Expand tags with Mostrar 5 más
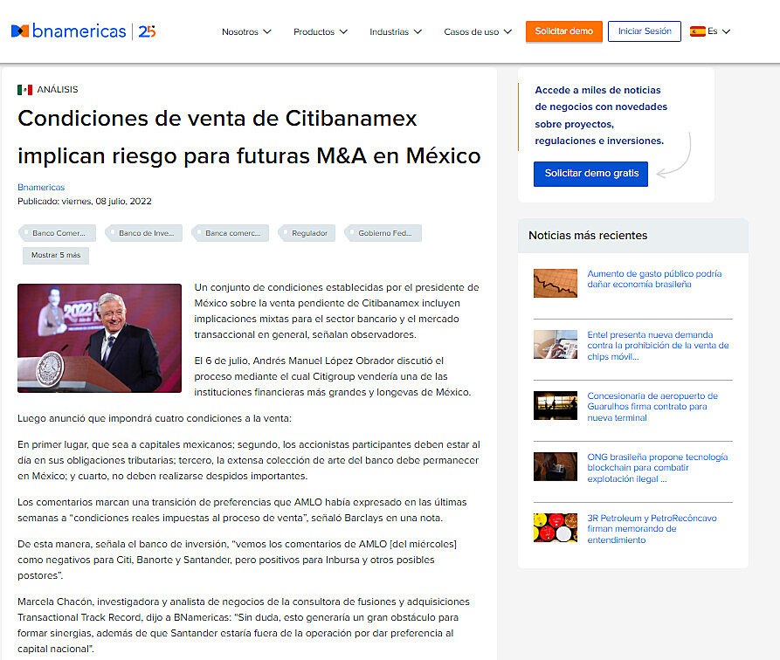The height and width of the screenshot is (660, 780). tap(56, 255)
